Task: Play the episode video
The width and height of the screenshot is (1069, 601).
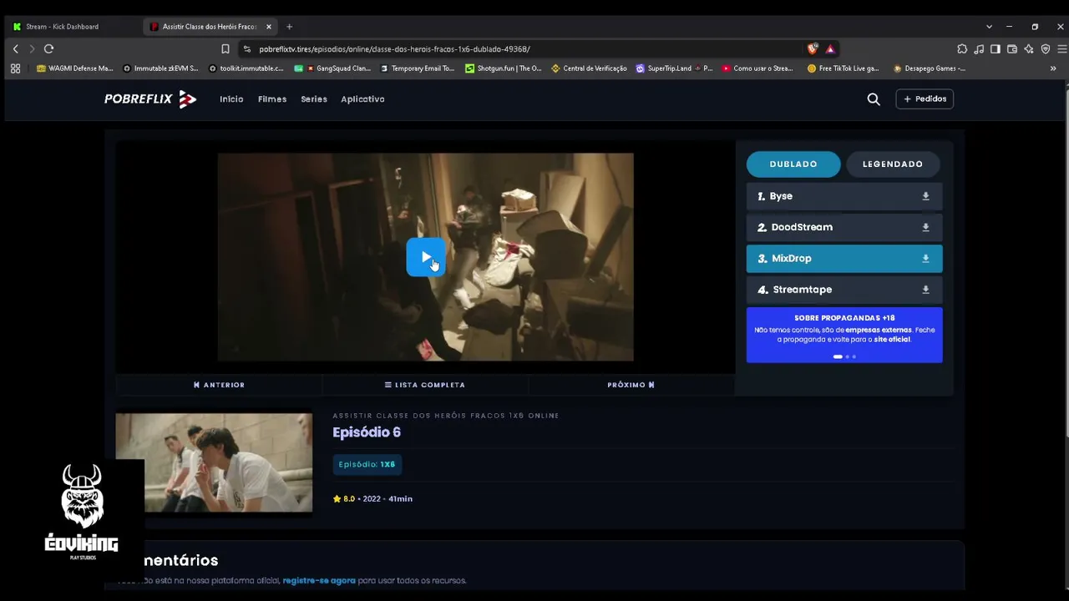Action: click(425, 257)
